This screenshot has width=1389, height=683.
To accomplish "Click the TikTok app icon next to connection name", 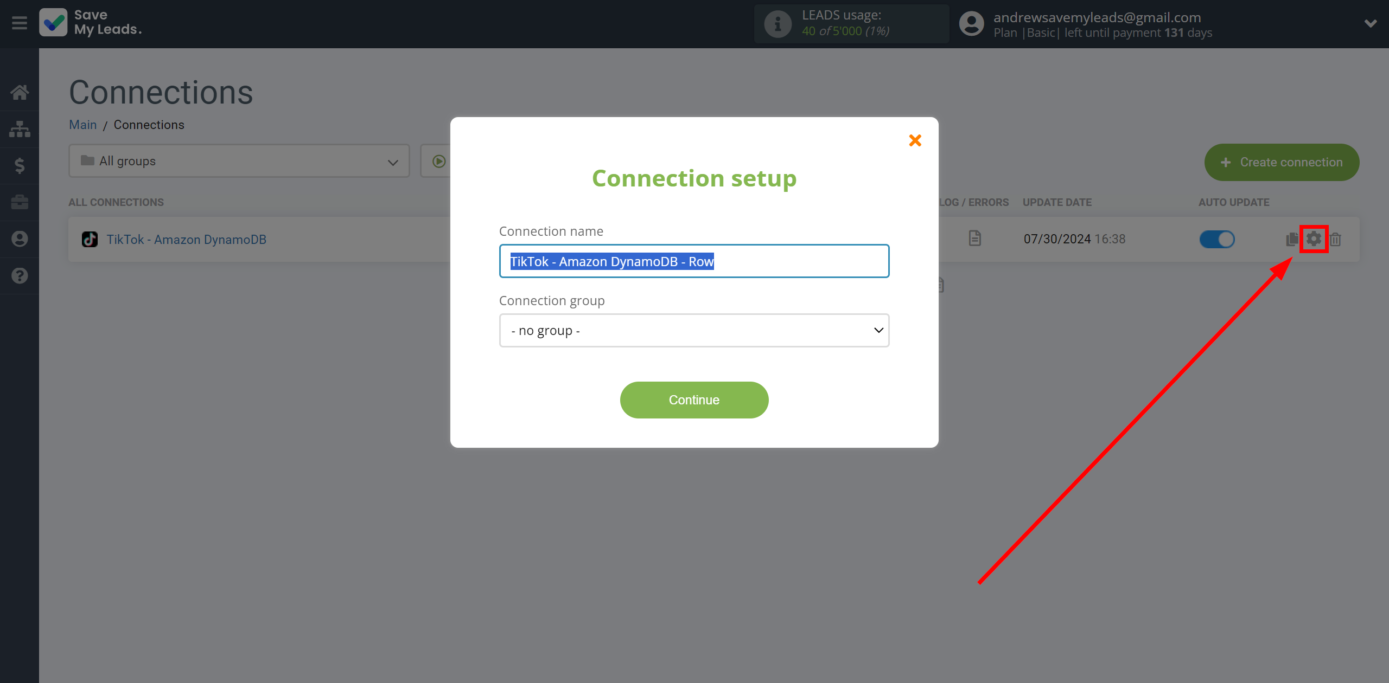I will tap(88, 239).
